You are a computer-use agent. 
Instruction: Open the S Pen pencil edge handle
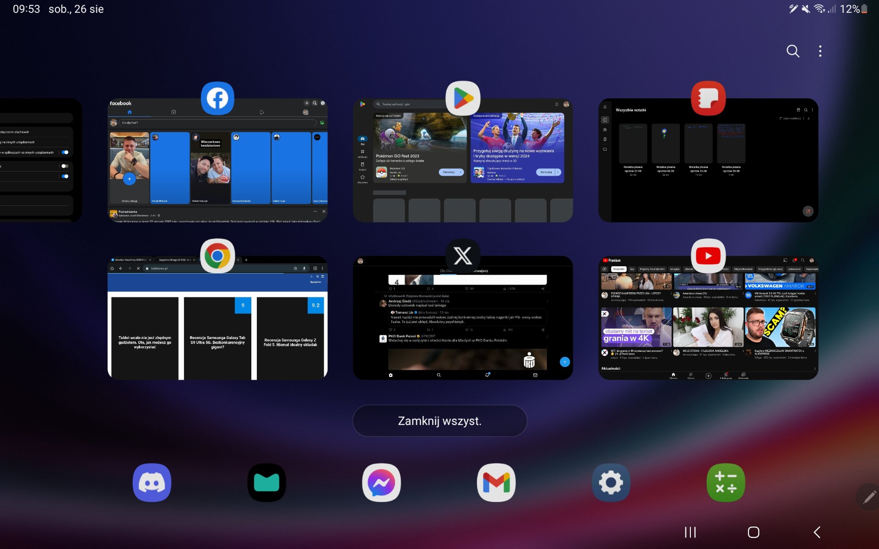tap(868, 497)
